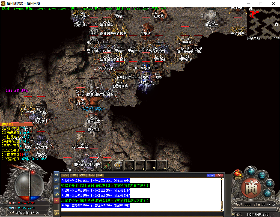280x217 pixels.
Task: Click the chat scrollbar down arrow
Action: coord(222,210)
